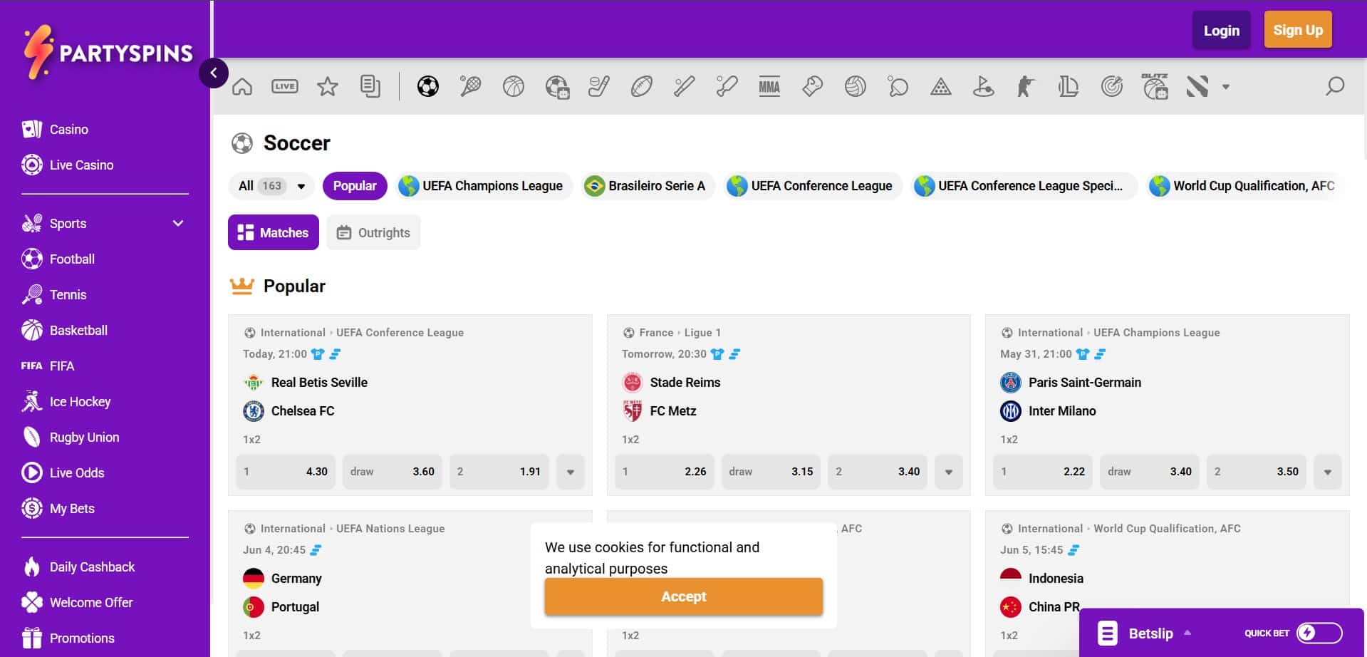1367x657 pixels.
Task: Select the Popular filter tab
Action: coord(355,186)
